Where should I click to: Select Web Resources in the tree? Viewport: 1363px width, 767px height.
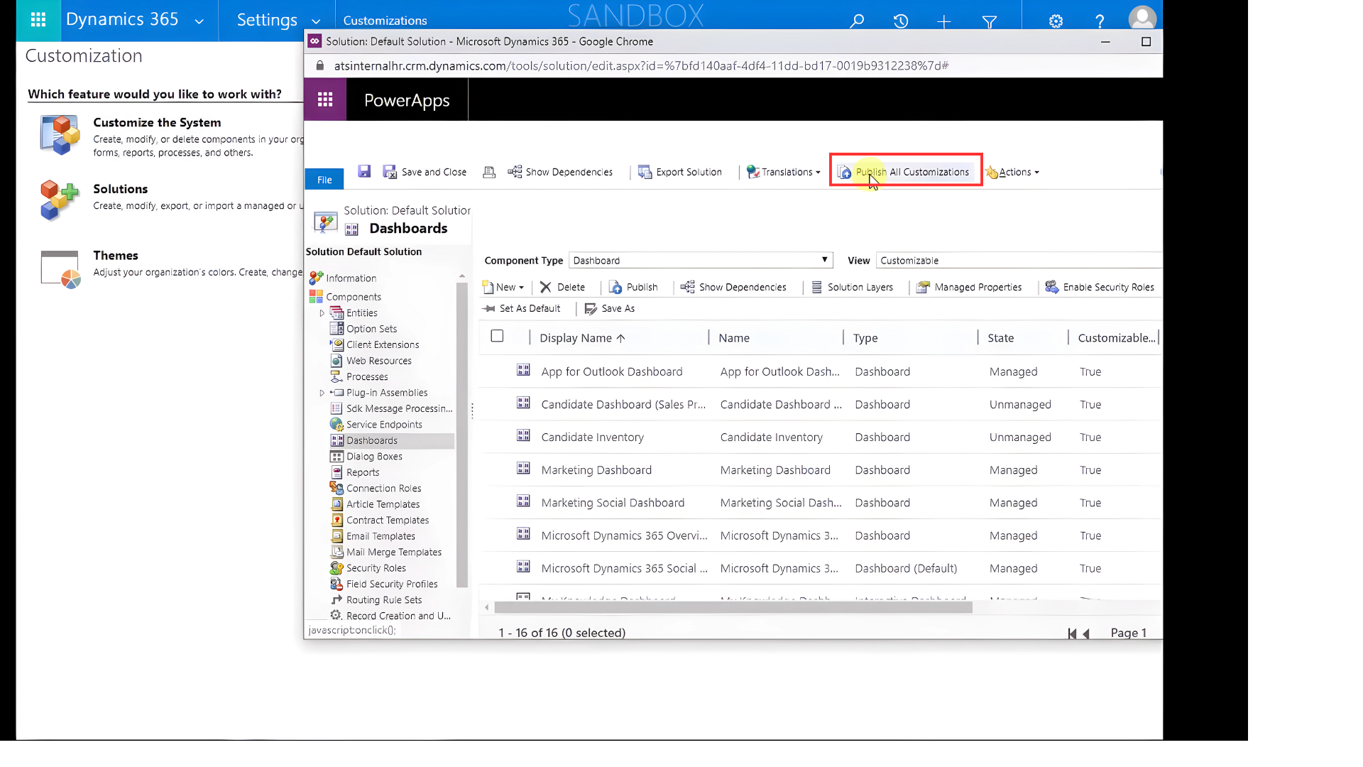(378, 361)
